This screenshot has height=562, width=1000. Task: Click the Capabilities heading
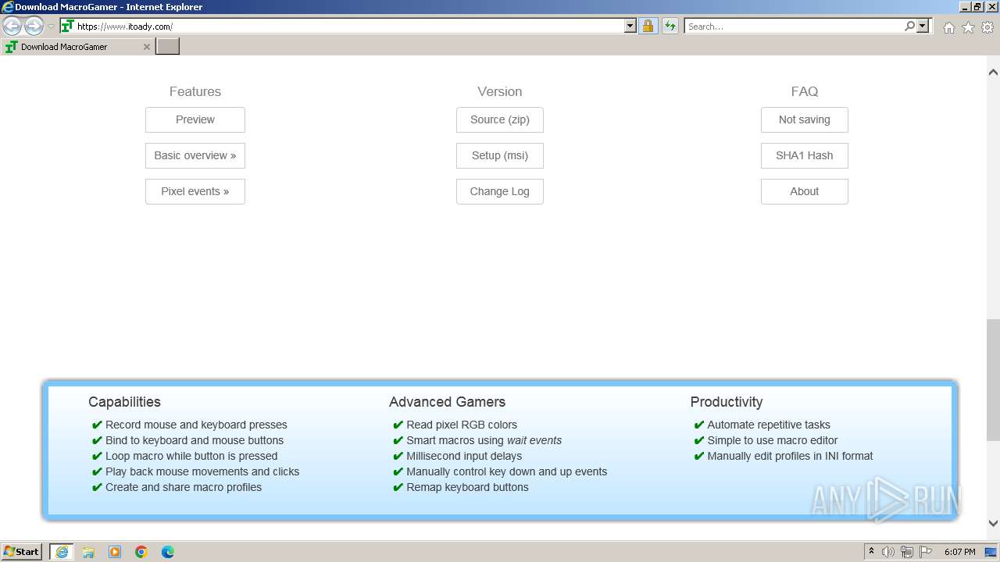coord(124,402)
